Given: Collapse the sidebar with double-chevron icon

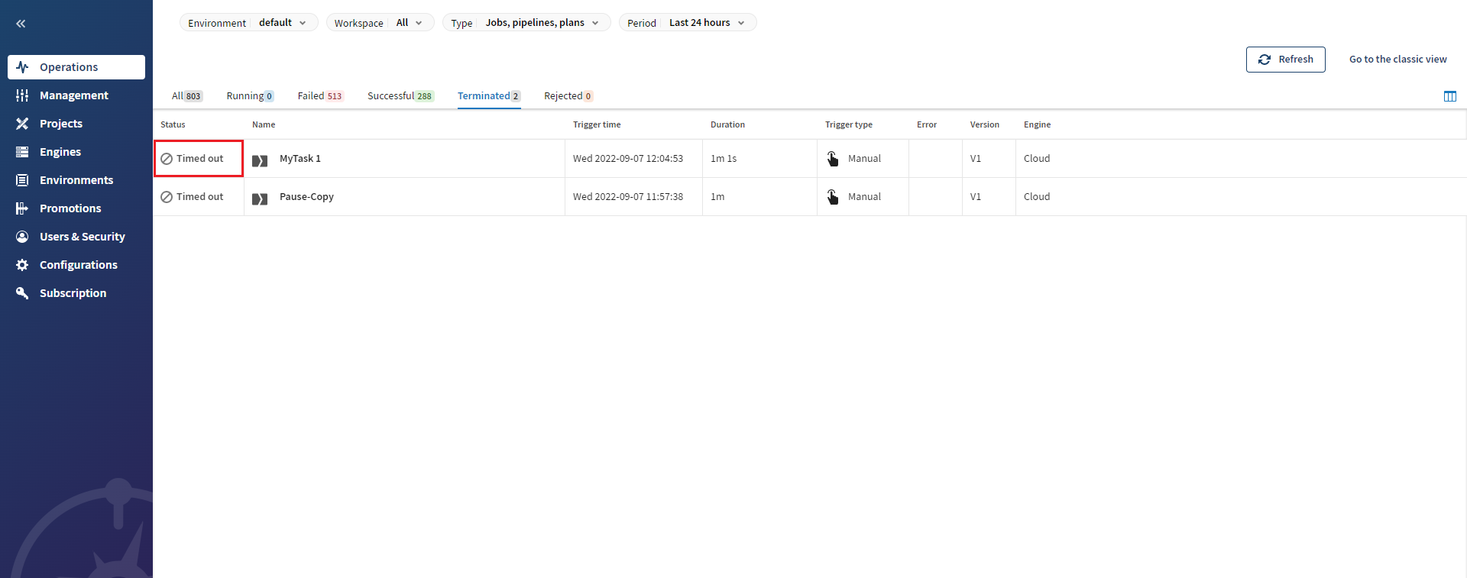Looking at the screenshot, I should (x=21, y=24).
